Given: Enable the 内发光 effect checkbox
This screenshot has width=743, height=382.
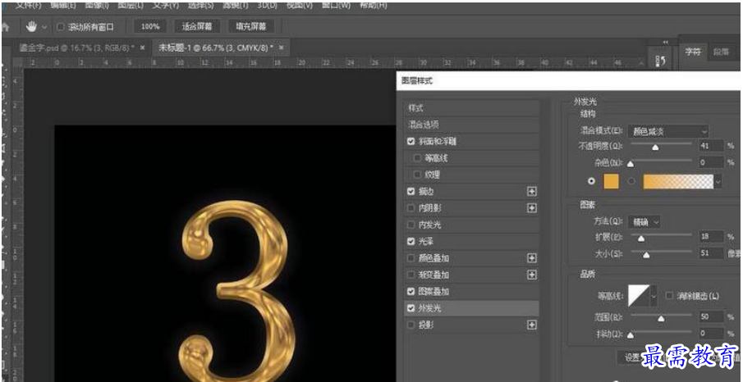Looking at the screenshot, I should click(x=410, y=225).
